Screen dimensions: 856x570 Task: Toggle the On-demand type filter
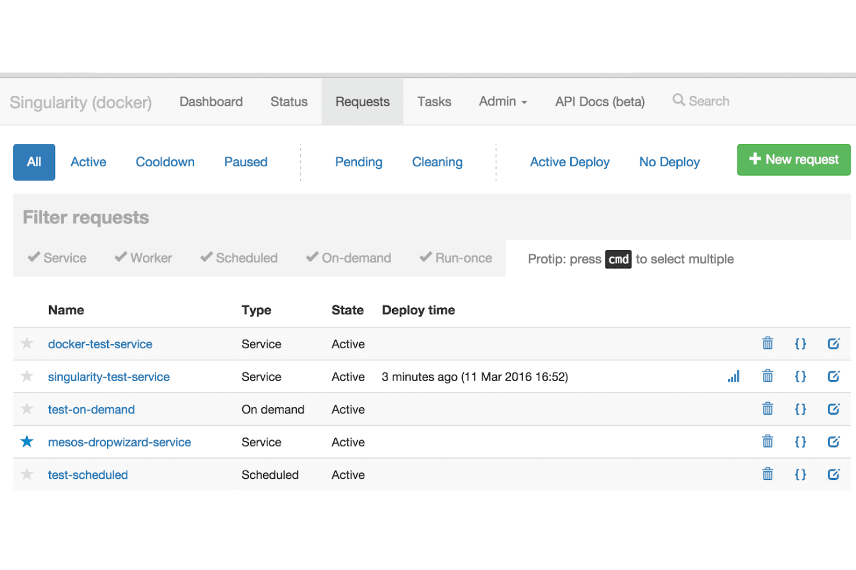349,258
